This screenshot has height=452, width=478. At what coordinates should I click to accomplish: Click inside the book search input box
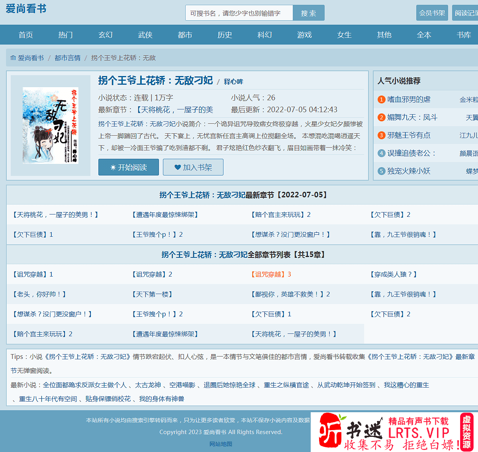[239, 13]
